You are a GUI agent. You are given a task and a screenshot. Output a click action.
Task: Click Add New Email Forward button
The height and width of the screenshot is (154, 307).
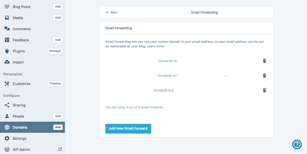tap(128, 128)
